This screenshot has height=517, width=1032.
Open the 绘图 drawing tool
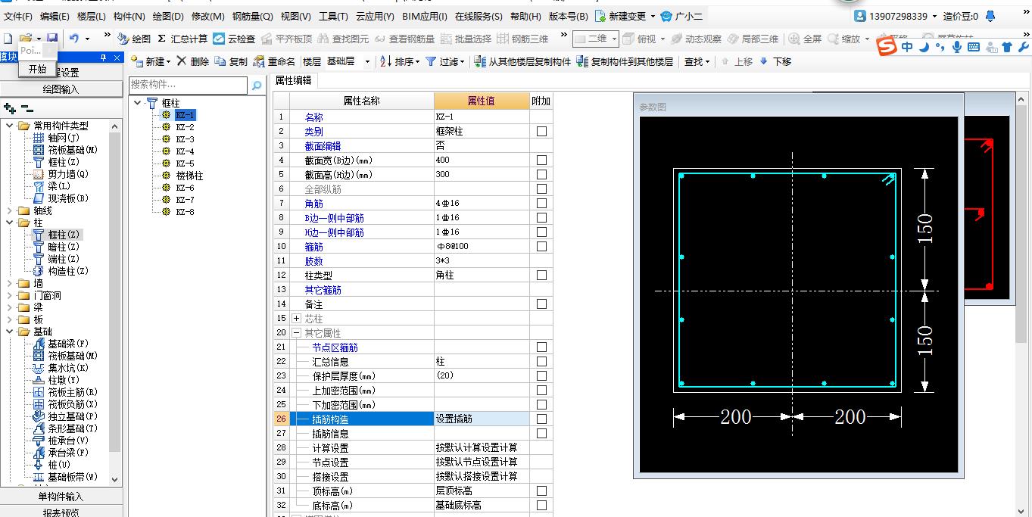(134, 39)
